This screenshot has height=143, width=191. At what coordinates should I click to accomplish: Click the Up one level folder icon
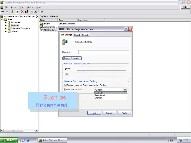coord(13,12)
